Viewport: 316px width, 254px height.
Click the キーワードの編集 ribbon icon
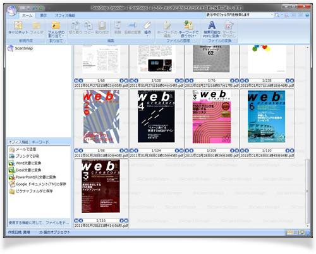pos(167,29)
